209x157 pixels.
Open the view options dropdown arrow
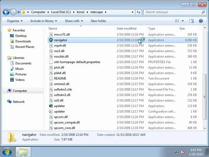click(x=183, y=21)
